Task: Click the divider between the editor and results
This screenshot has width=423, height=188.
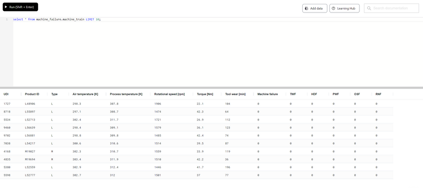Action: (211, 88)
